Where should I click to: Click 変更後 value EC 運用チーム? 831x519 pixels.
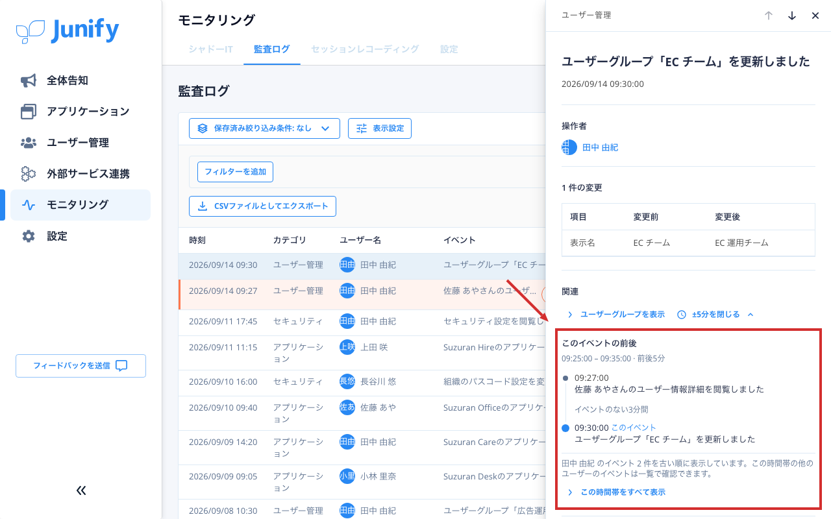741,243
